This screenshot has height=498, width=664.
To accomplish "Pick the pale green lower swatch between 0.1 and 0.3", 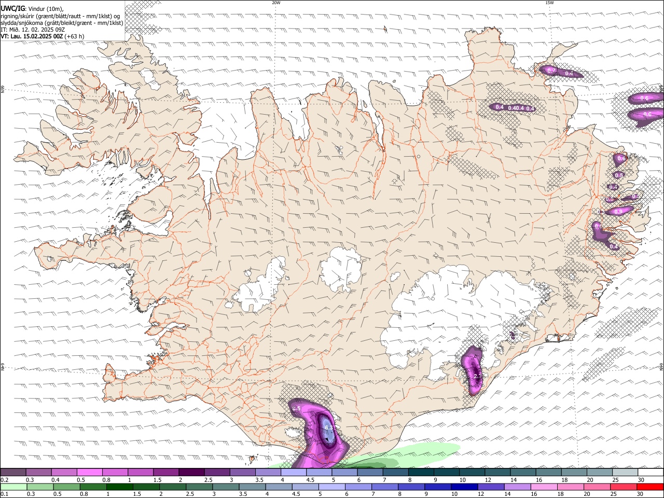I will coord(13,487).
